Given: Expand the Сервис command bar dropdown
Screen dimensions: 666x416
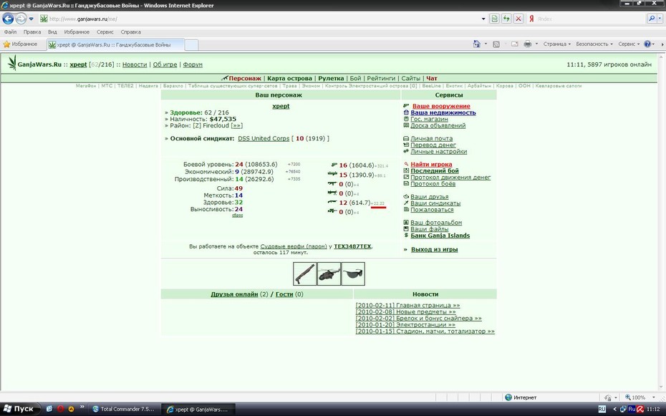Looking at the screenshot, I should coord(629,44).
